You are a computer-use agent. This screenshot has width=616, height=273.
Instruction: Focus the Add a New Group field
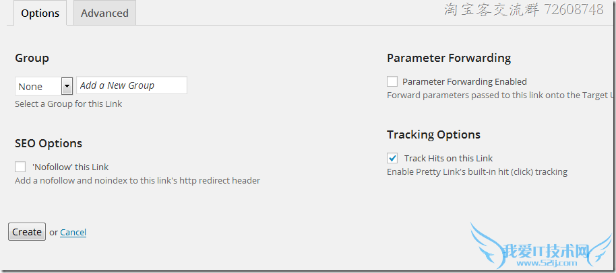[132, 85]
